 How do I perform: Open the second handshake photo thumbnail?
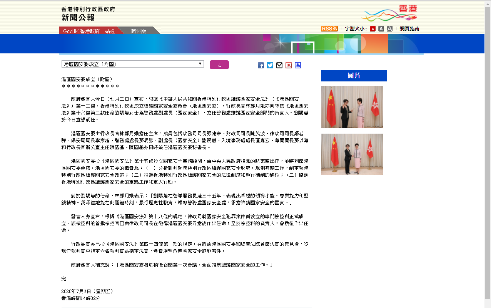click(x=352, y=154)
